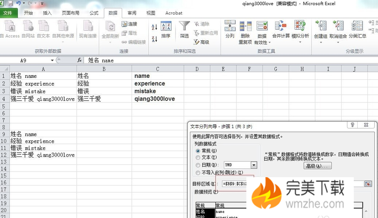Screen dimensions: 378x218
Task: Click the wizard help question mark button
Action: pos(352,125)
